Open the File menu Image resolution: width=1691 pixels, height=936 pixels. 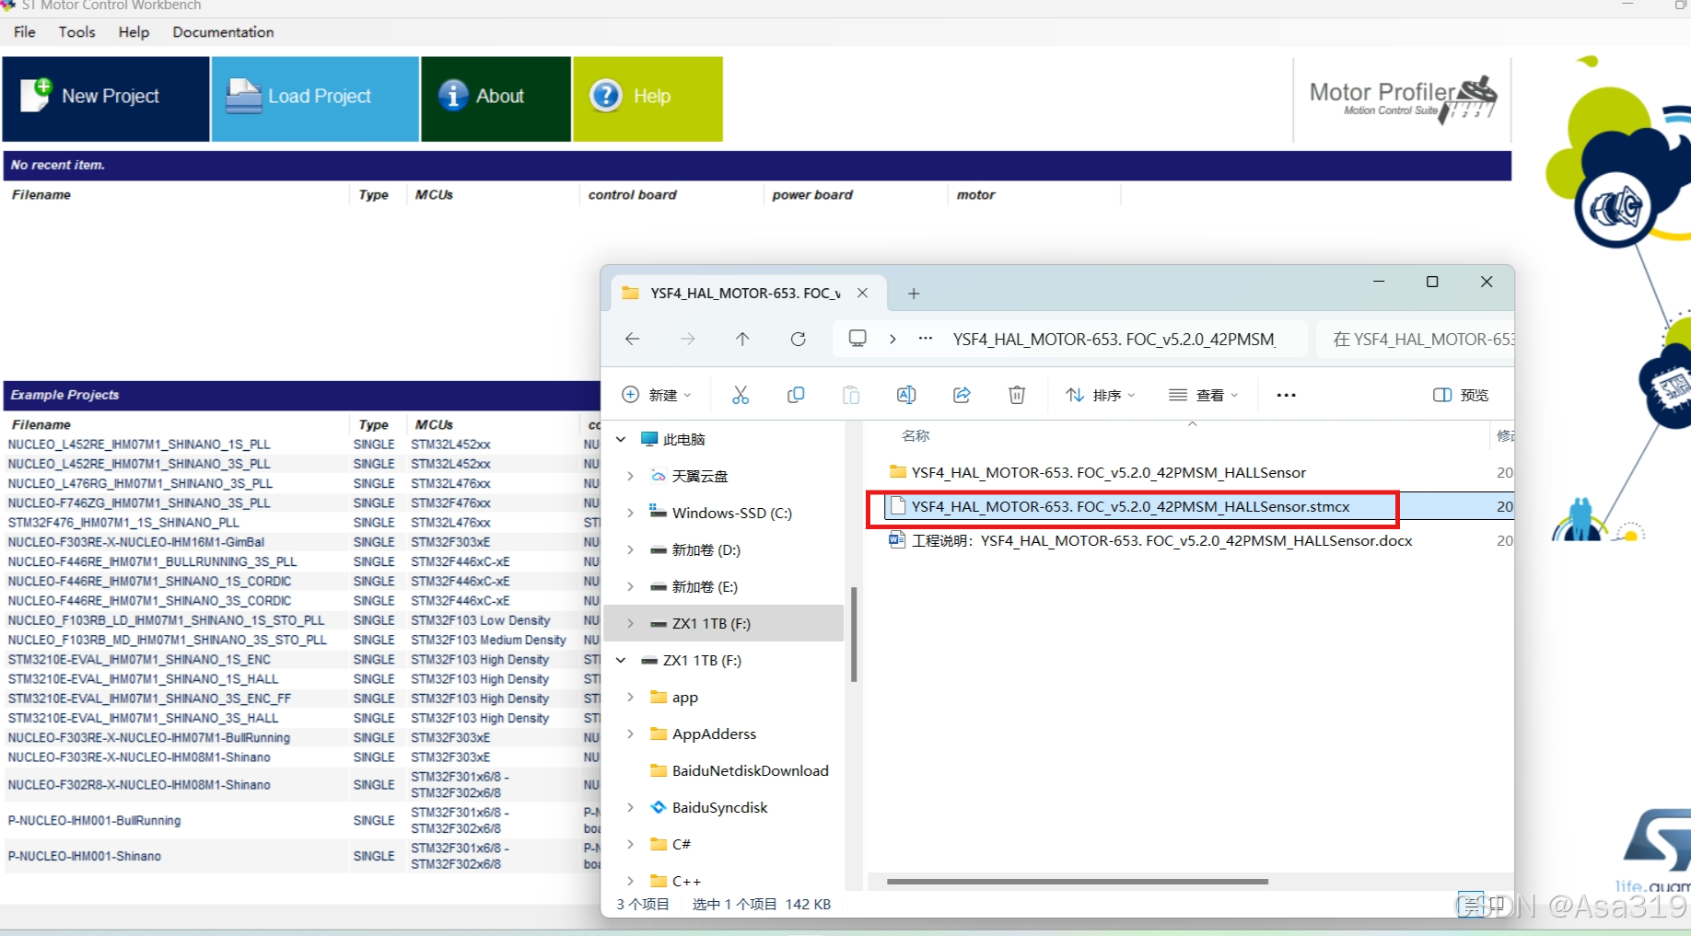pos(25,32)
